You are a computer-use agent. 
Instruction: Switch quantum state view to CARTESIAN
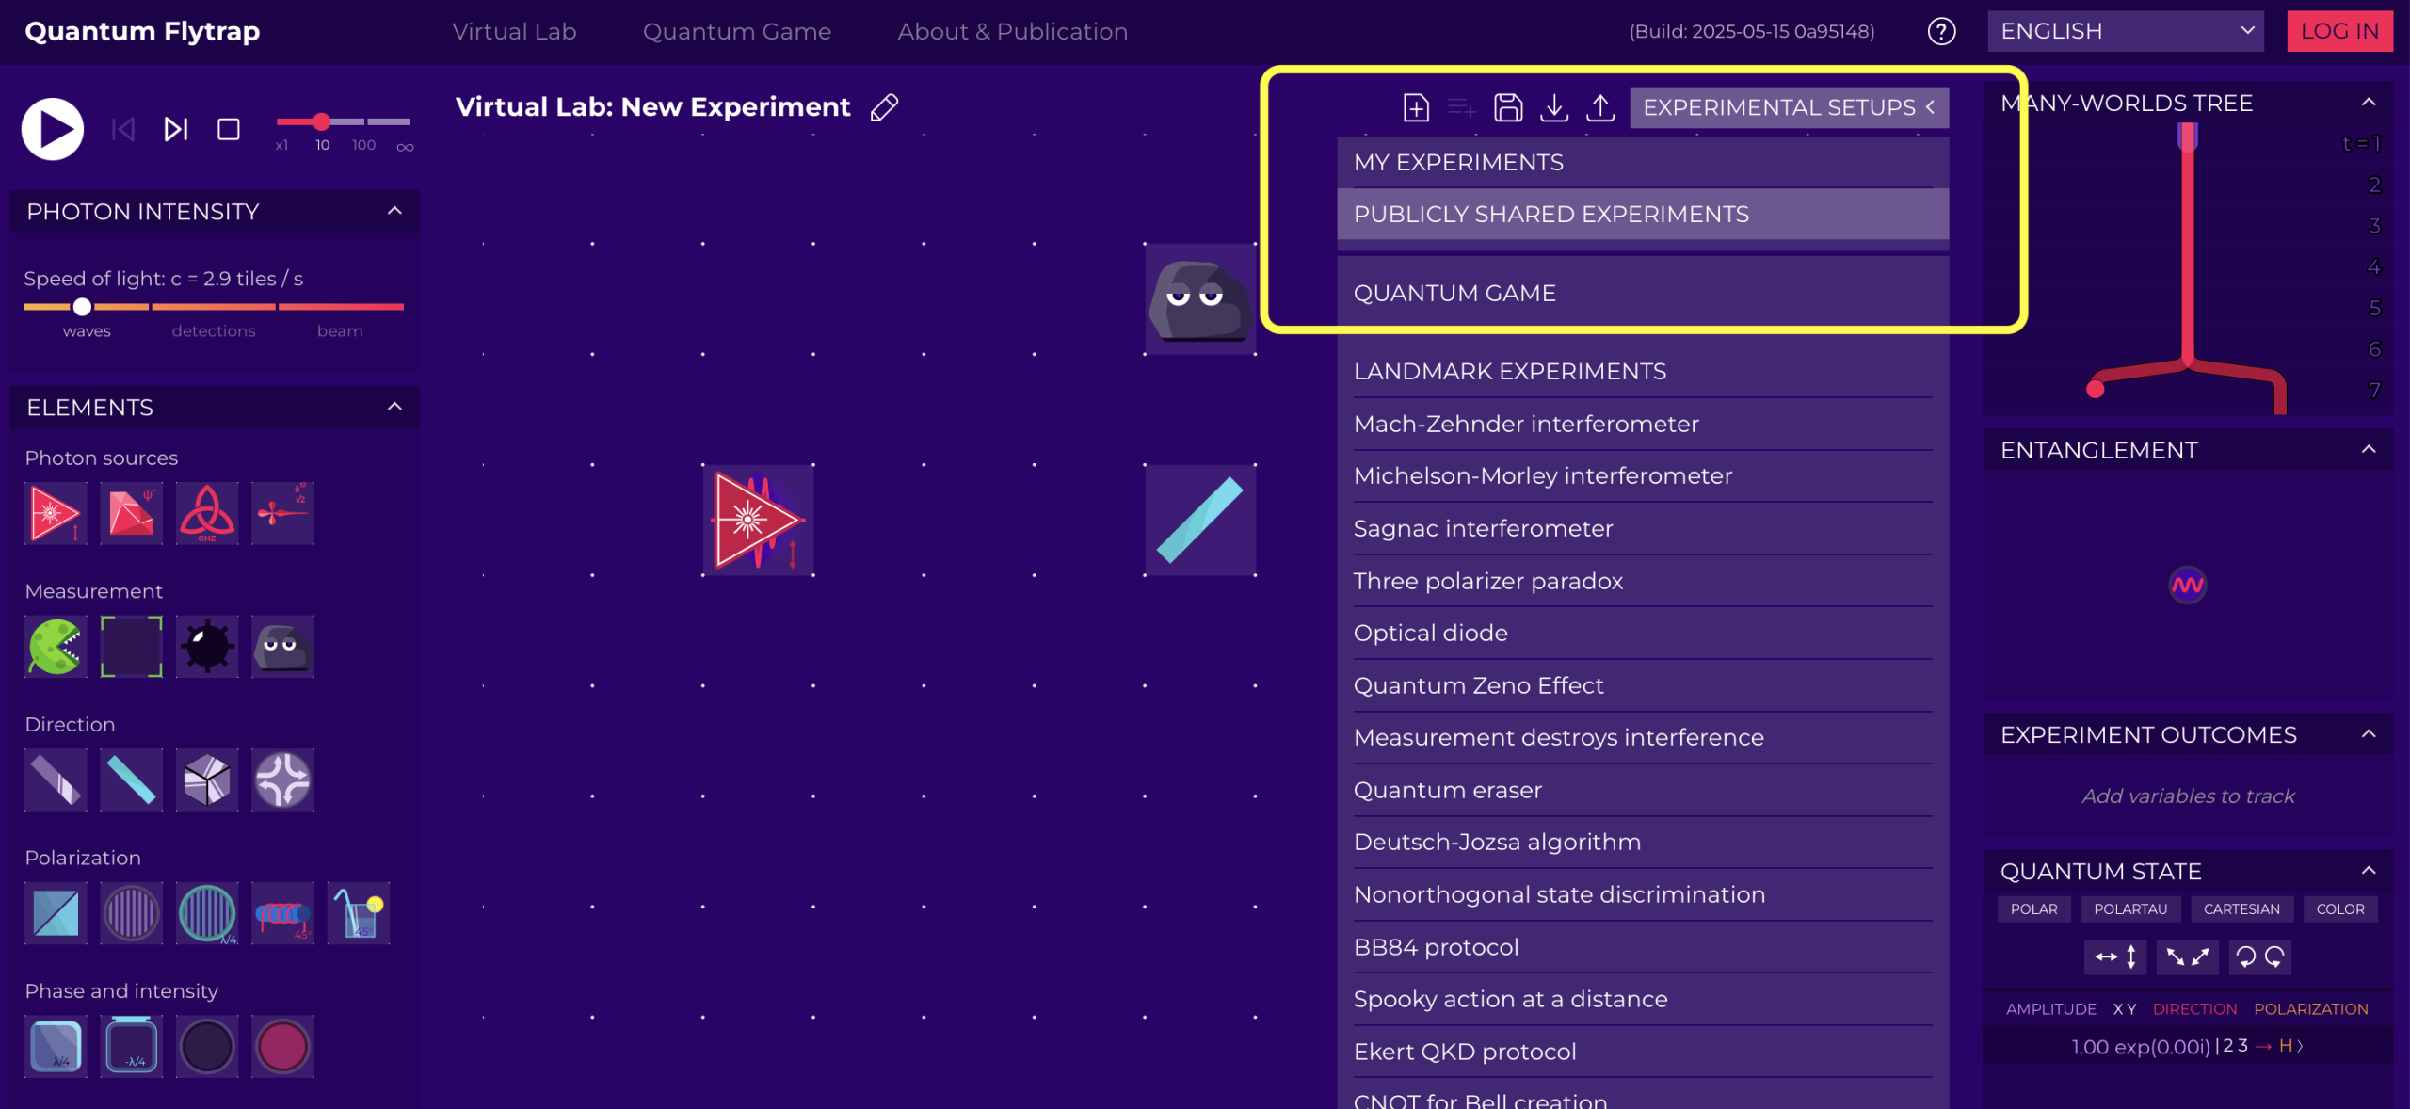coord(2241,908)
